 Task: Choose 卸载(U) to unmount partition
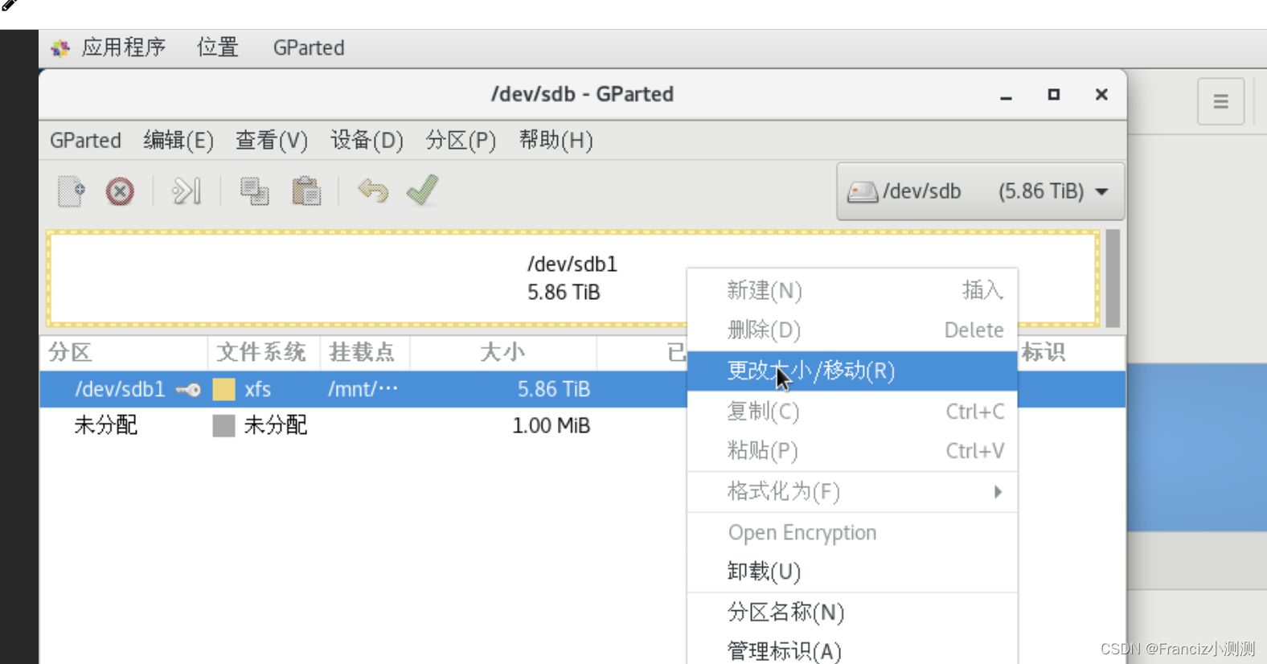click(852, 572)
